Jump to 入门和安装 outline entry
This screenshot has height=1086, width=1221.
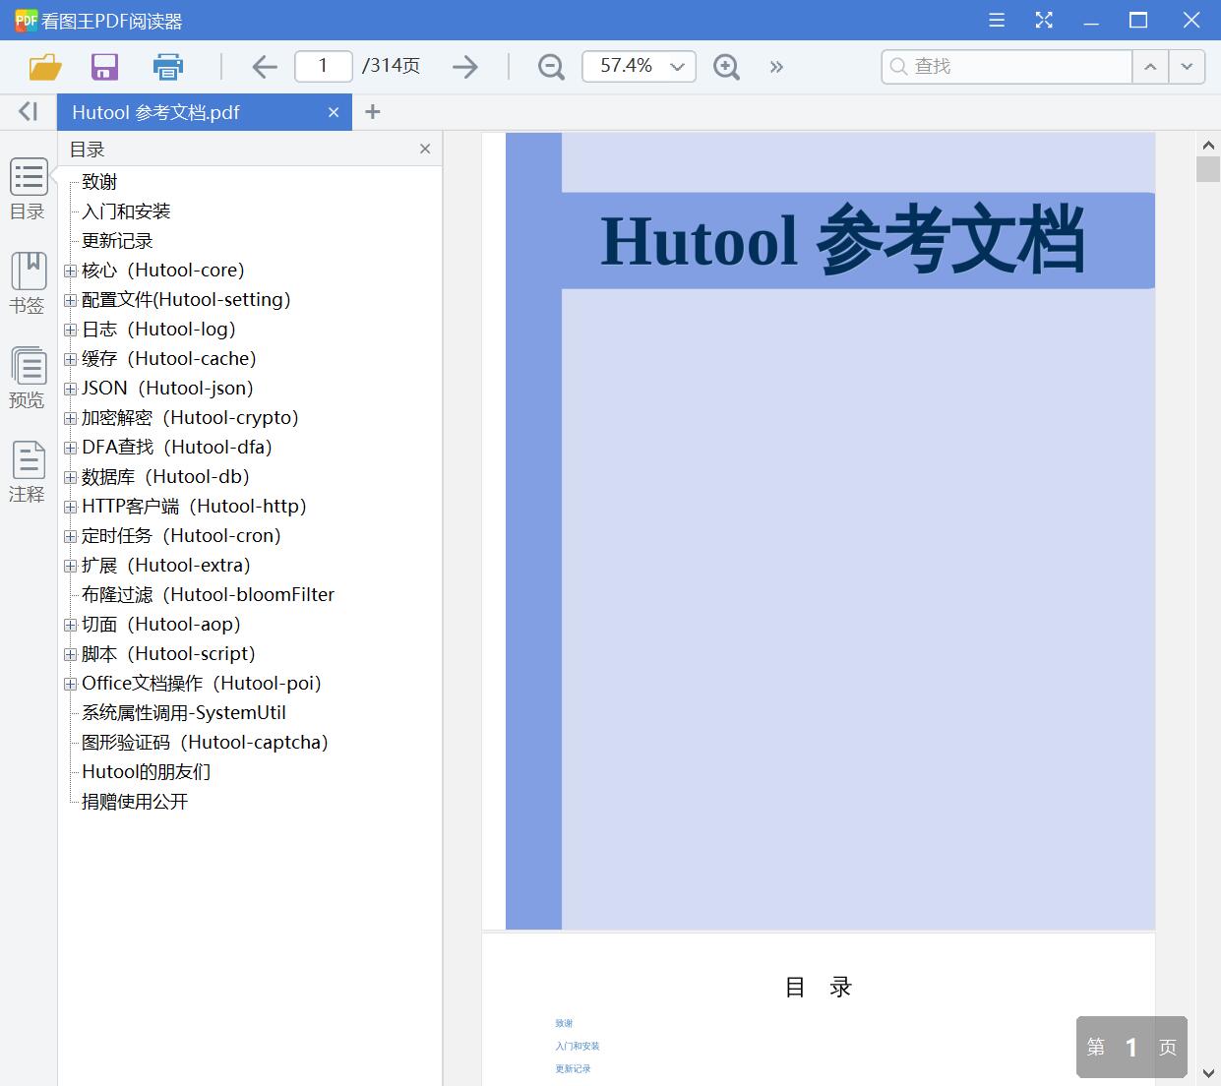(x=126, y=211)
